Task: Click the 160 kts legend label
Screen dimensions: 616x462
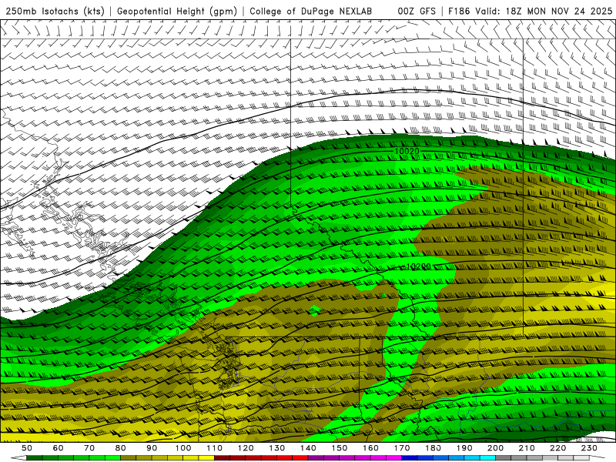Action: click(370, 448)
